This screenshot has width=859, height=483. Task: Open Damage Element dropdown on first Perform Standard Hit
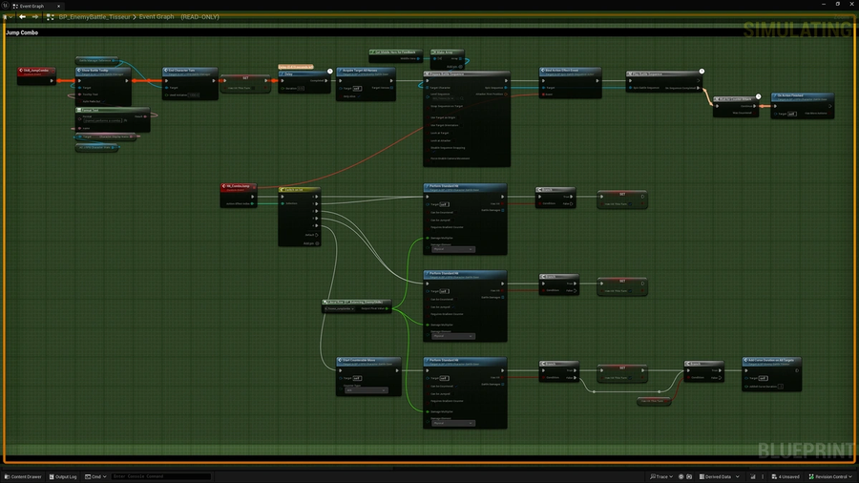click(452, 249)
